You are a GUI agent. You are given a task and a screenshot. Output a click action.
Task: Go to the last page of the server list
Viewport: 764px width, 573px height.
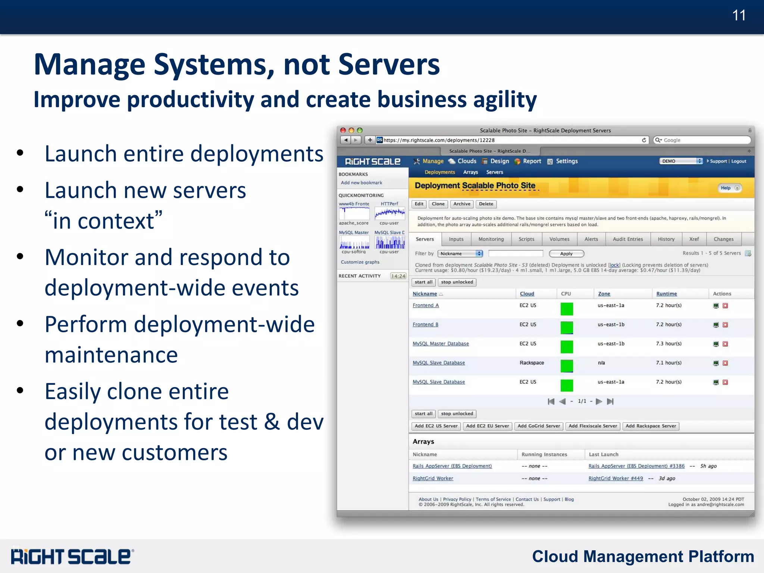[610, 401]
